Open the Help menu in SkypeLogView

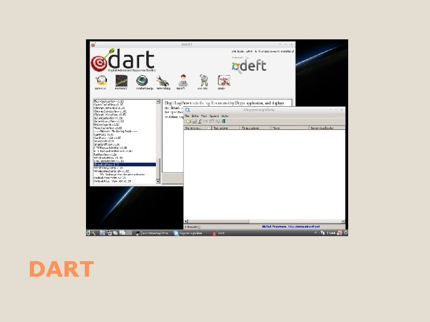point(225,116)
